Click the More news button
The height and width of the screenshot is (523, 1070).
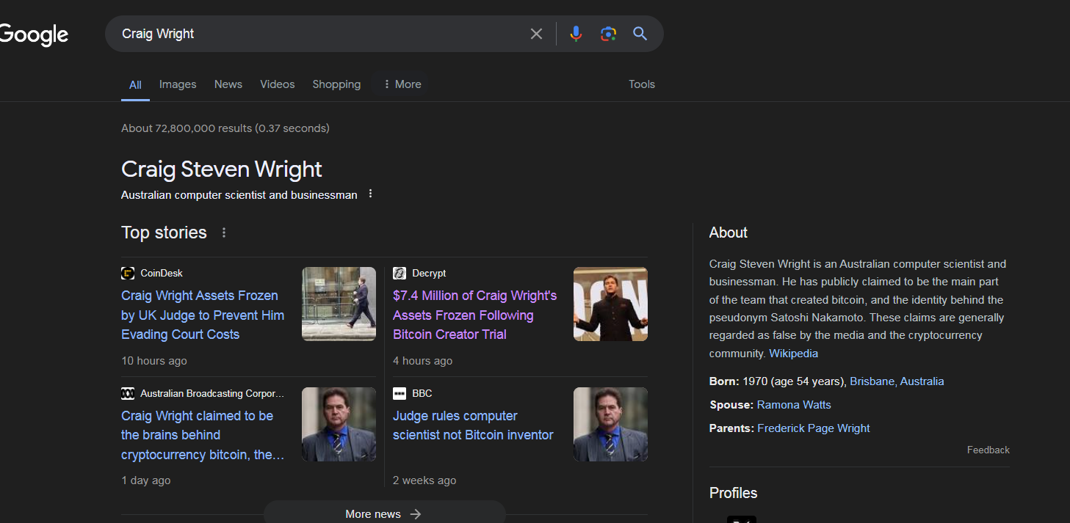[384, 513]
